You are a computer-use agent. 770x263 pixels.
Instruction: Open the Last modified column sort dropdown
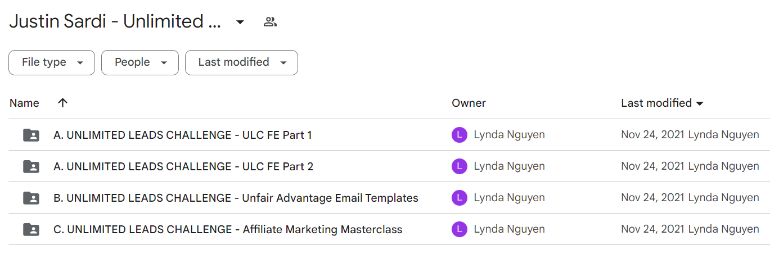[663, 103]
